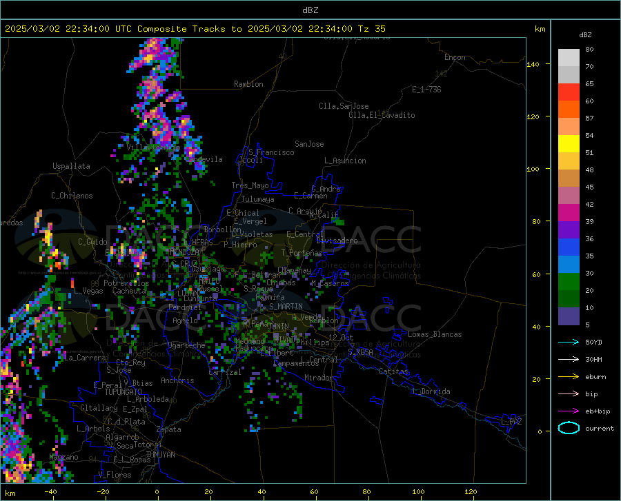
Task: Select the Divisadero map label
Action: tap(337, 241)
